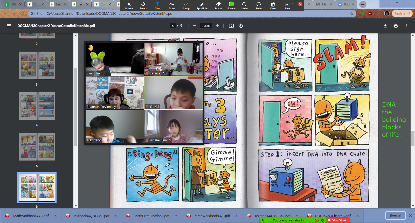Open the PDF viewer sidebar menu
The height and width of the screenshot is (223, 415).
pyautogui.click(x=9, y=26)
